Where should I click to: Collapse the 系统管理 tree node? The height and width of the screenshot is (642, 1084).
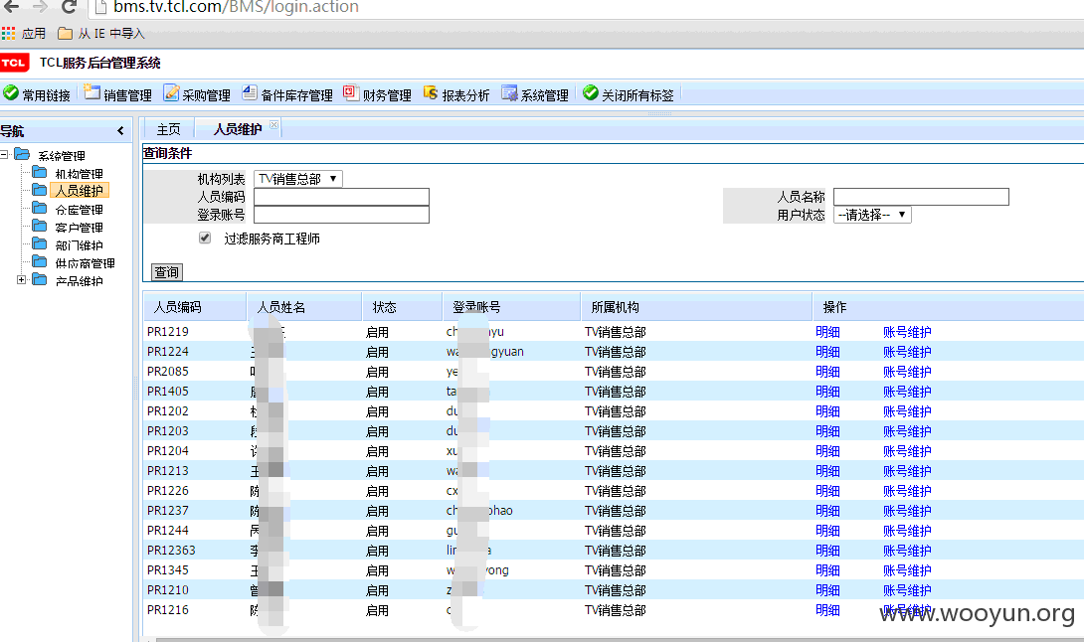point(4,155)
